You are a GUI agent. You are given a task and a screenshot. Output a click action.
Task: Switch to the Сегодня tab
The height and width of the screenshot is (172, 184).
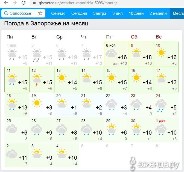(x=79, y=13)
